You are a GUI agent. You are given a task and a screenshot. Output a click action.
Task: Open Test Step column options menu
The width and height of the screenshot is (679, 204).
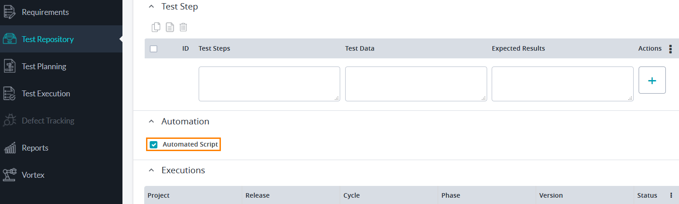click(671, 49)
